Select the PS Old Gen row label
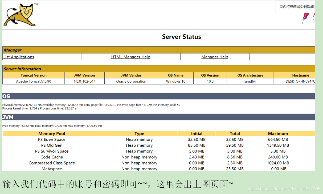The image size is (323, 194). pos(52,145)
